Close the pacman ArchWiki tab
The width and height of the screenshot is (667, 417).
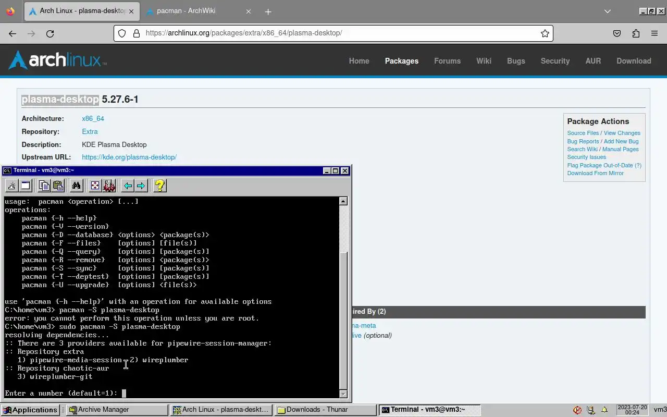[249, 11]
